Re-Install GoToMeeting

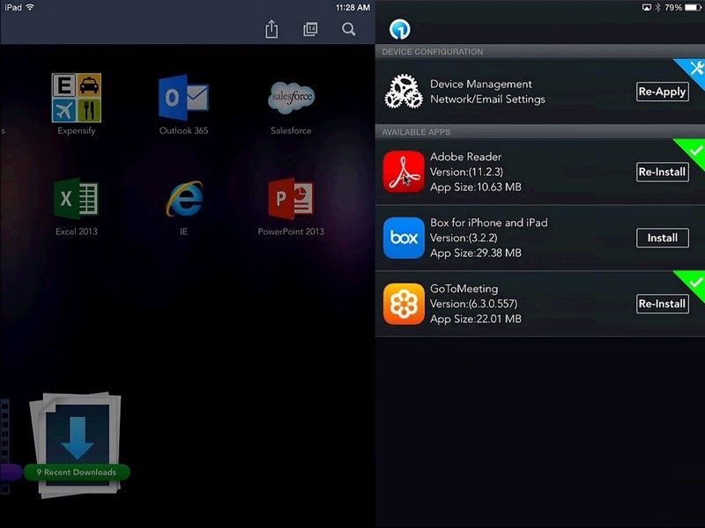coord(663,304)
